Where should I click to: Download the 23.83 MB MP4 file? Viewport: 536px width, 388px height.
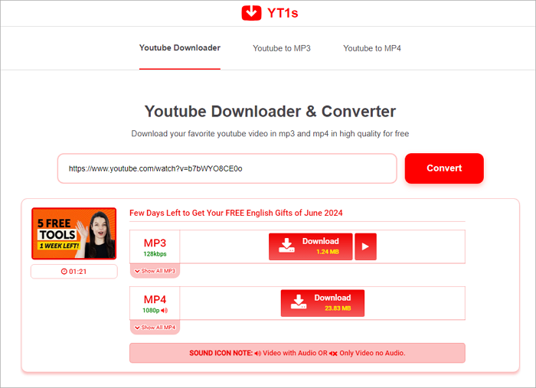tap(322, 303)
